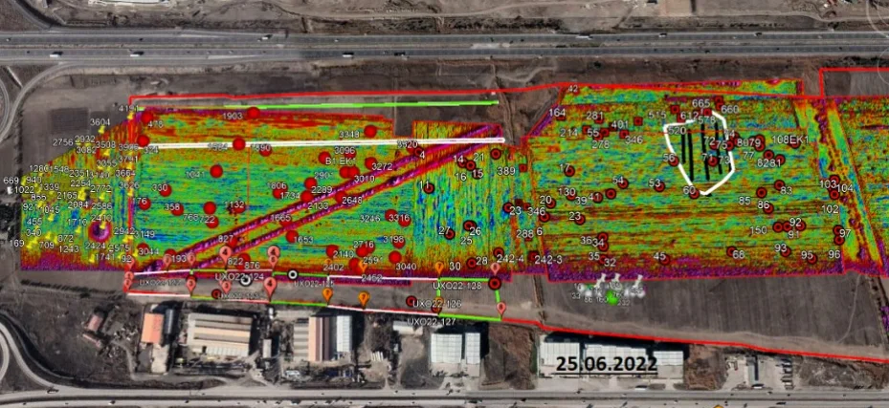Click the red marker labeled 1903

(x=253, y=113)
